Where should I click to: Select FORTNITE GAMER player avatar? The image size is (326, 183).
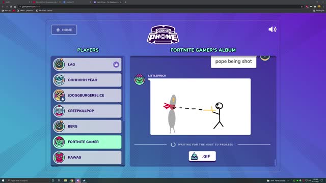59,142
